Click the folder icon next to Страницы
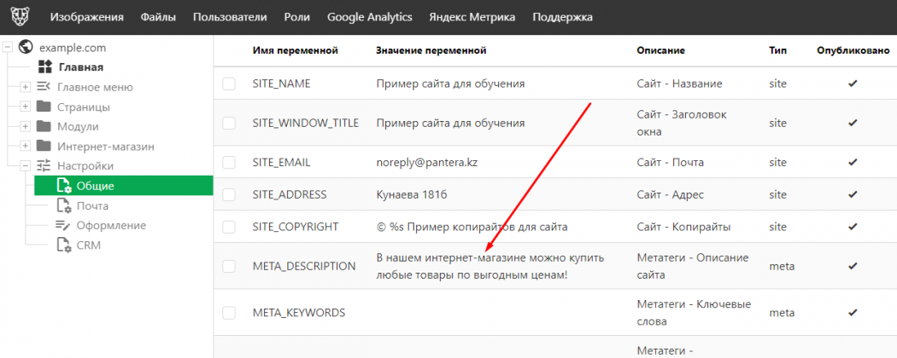Viewport: 897px width, 358px height. tap(44, 107)
